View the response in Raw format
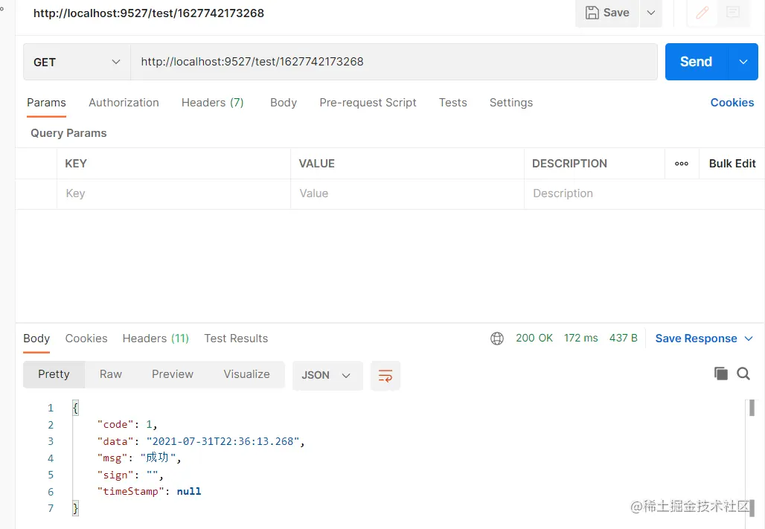Screen dimensions: 765x529 pyautogui.click(x=110, y=374)
